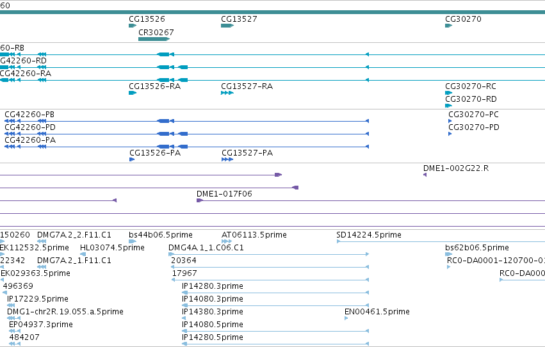This screenshot has width=545, height=347.
Task: Select the CG30270 gene label
Action: click(x=463, y=19)
